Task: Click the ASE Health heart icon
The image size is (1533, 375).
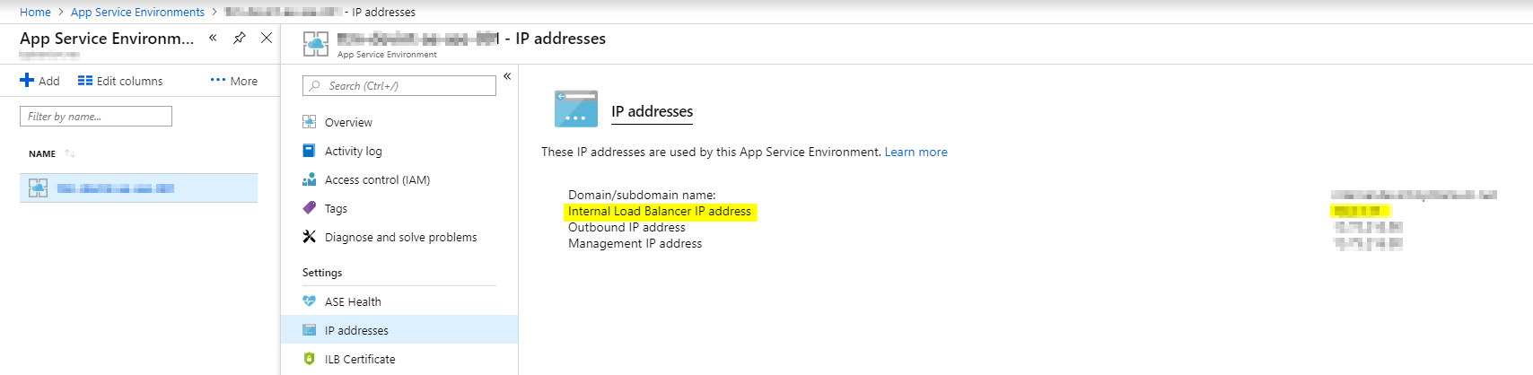Action: pos(309,301)
